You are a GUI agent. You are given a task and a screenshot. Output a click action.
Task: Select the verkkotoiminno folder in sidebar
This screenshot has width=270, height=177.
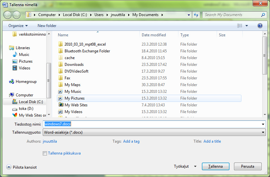click(x=29, y=34)
